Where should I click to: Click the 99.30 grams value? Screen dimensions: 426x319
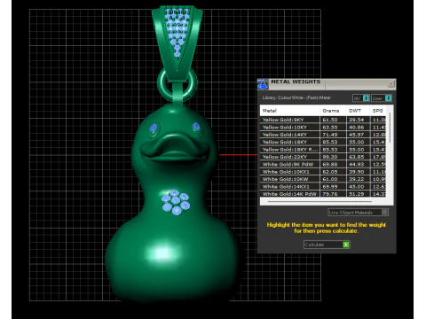pyautogui.click(x=330, y=157)
